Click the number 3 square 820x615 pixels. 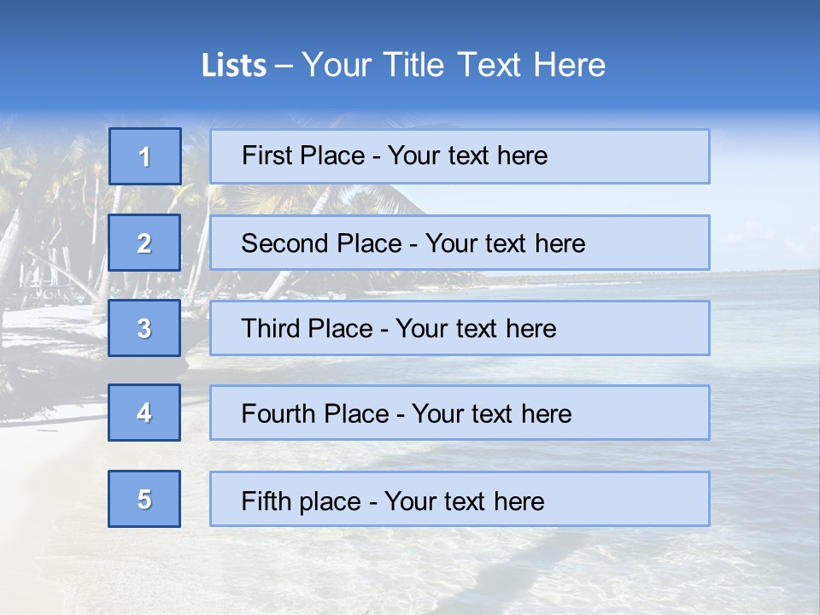point(144,328)
